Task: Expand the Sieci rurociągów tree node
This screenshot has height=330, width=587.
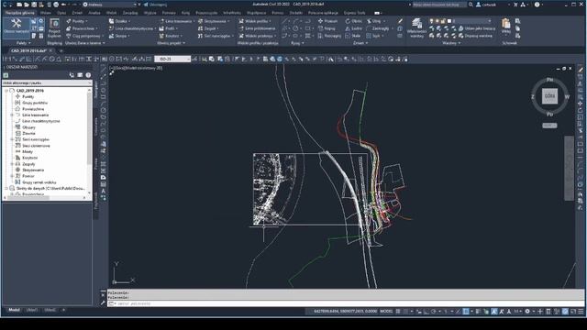Action: pyautogui.click(x=12, y=139)
